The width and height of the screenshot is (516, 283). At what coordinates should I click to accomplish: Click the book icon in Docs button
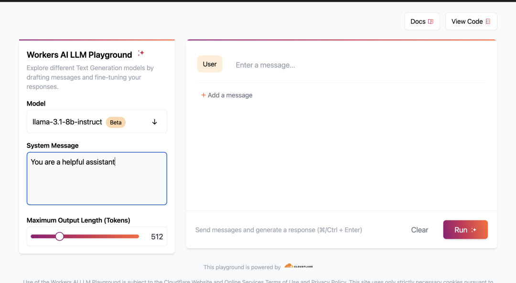(430, 21)
